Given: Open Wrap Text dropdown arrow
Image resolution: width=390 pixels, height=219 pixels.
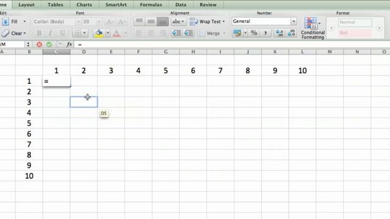Looking at the screenshot, I should click(x=224, y=22).
